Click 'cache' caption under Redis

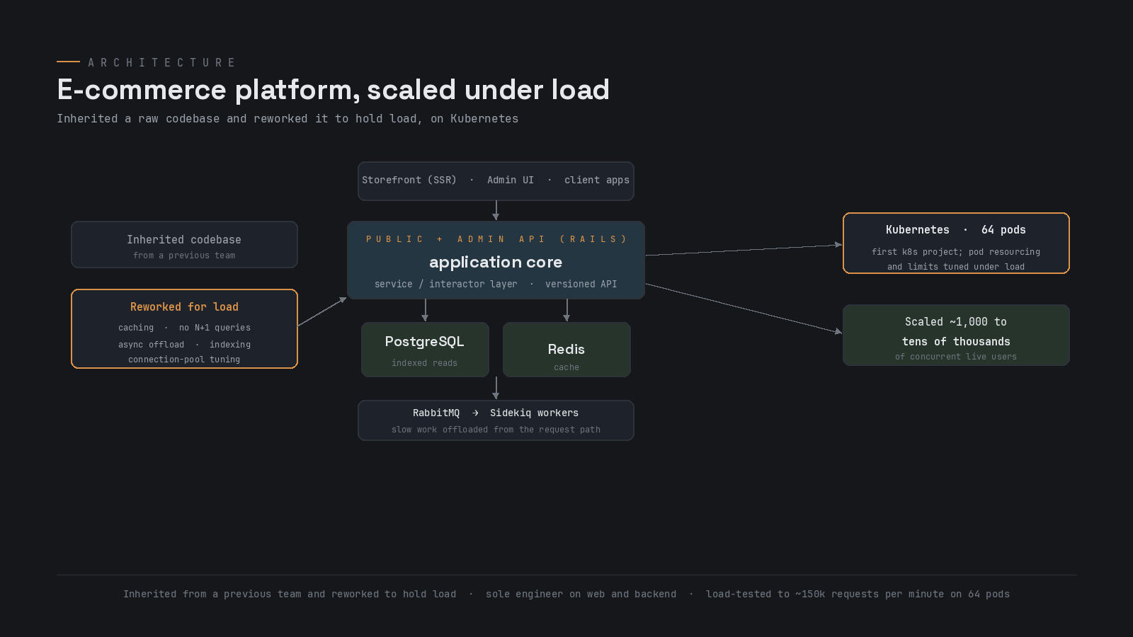click(x=566, y=367)
